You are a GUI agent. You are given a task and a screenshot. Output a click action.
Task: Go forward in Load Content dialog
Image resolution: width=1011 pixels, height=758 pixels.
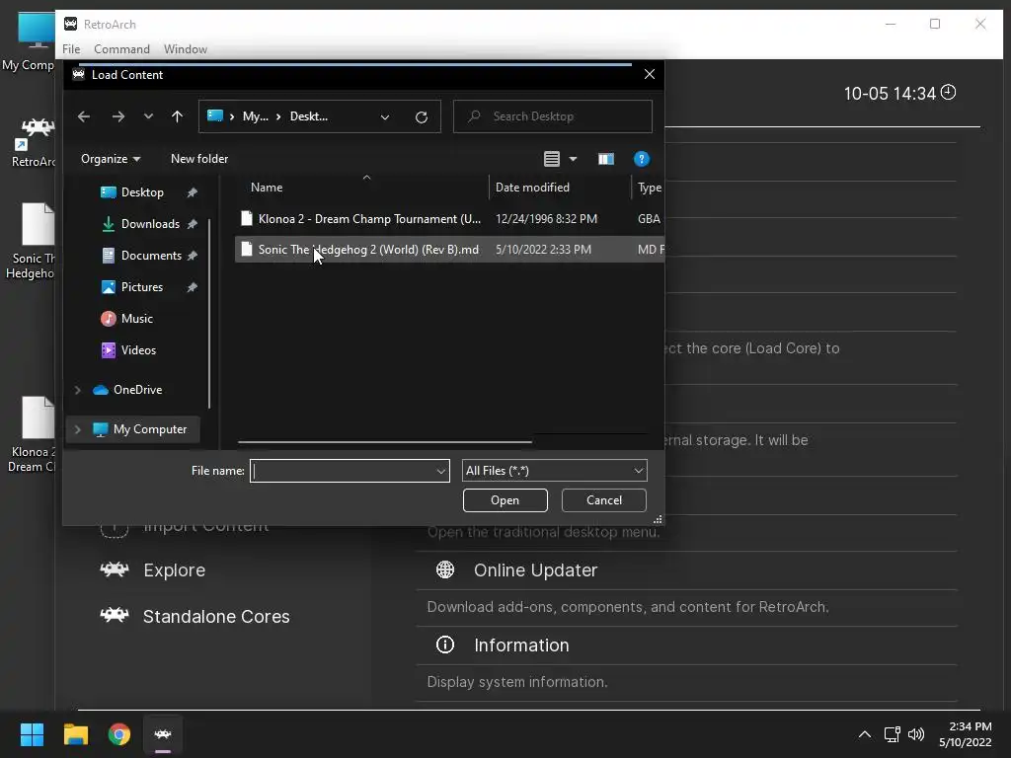point(118,116)
